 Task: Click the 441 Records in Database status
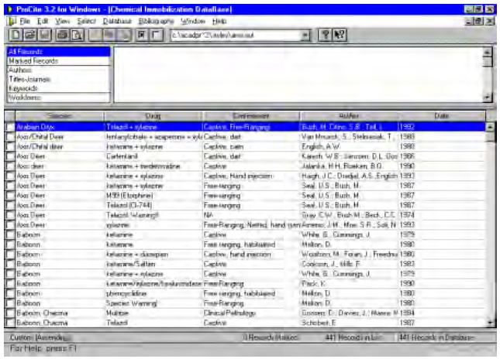pyautogui.click(x=437, y=337)
